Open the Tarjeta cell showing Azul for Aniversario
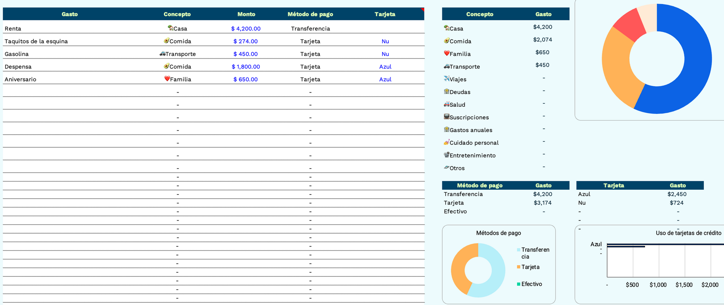Image resolution: width=724 pixels, height=305 pixels. pyautogui.click(x=385, y=79)
